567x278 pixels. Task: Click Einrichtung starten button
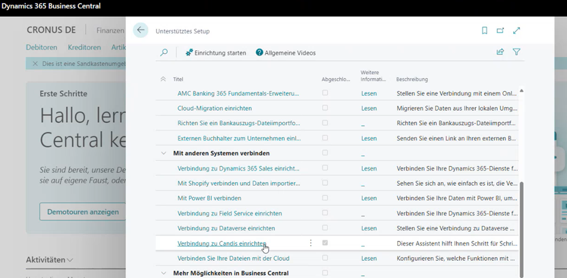(x=216, y=53)
